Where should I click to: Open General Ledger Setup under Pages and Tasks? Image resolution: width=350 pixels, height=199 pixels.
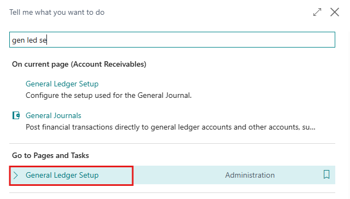coord(62,175)
